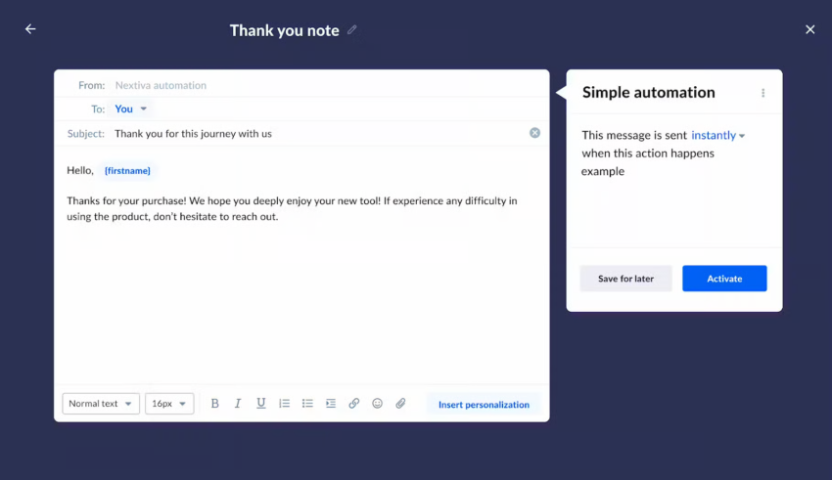This screenshot has width=832, height=480.
Task: Edit the title with the pencil icon
Action: [x=352, y=29]
